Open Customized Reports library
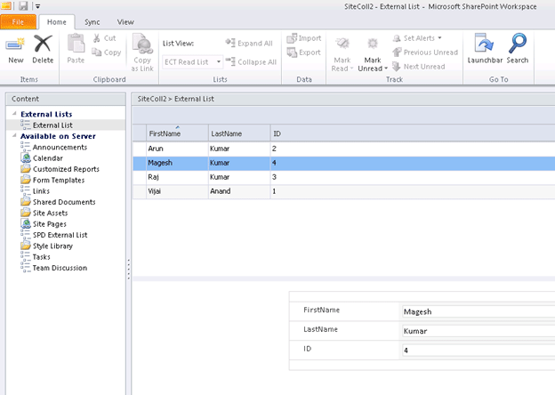Viewport: 555px width, 395px height. point(66,169)
